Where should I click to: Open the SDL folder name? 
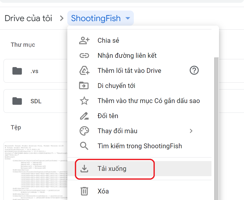click(x=36, y=101)
